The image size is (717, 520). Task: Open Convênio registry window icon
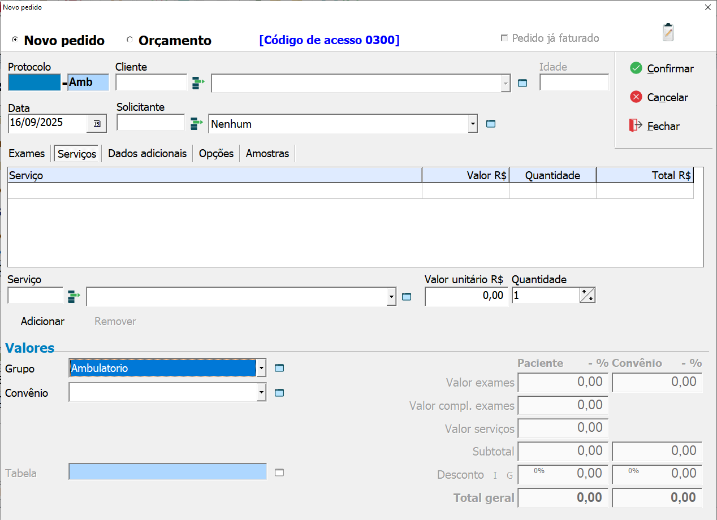tap(279, 392)
